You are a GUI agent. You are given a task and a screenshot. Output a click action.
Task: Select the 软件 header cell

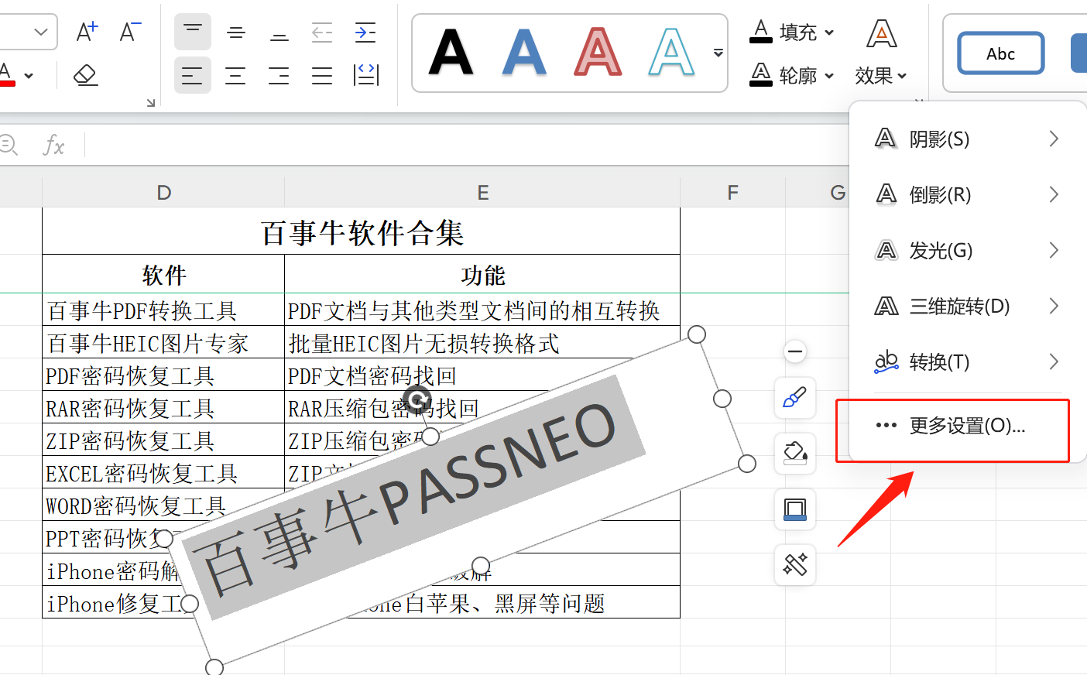tap(163, 274)
